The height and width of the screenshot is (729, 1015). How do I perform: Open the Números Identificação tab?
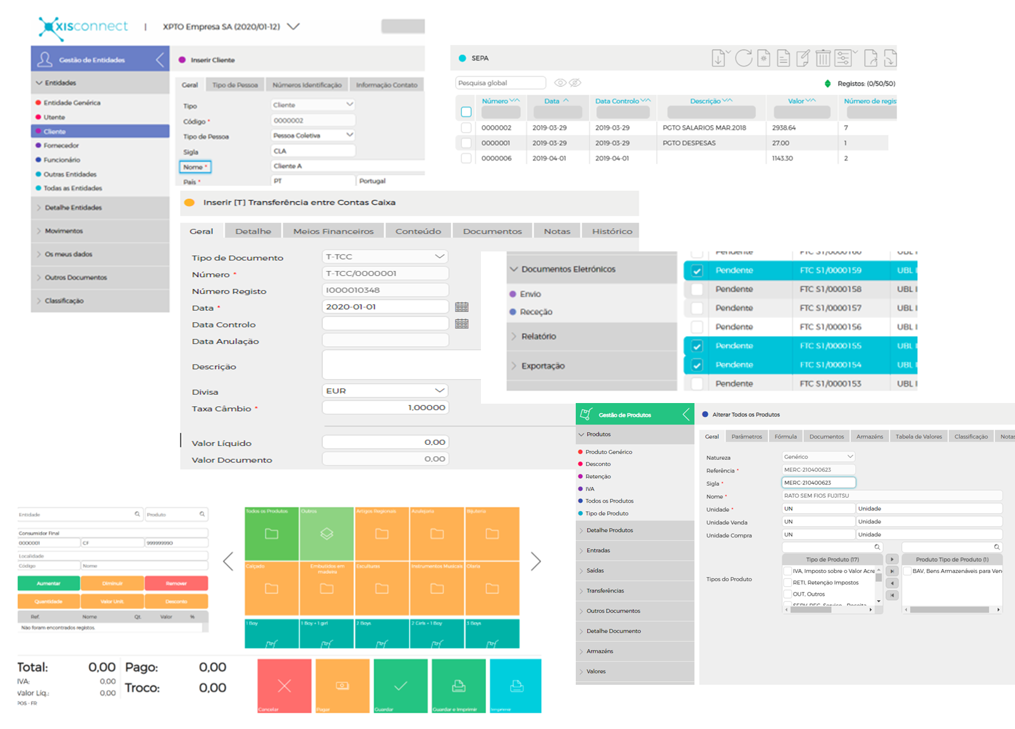tap(307, 85)
